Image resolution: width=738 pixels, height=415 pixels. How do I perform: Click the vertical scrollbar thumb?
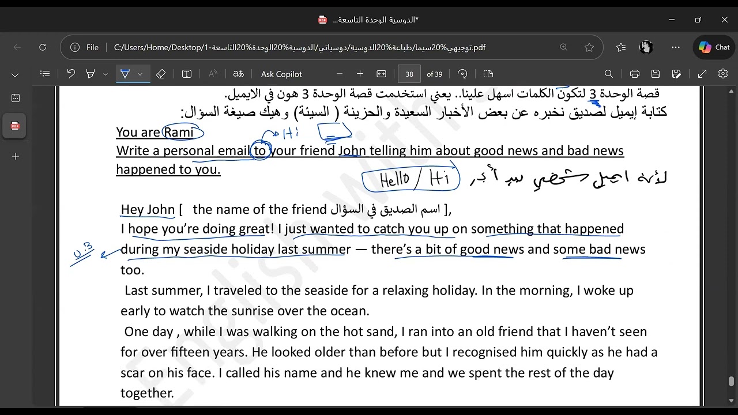click(731, 382)
